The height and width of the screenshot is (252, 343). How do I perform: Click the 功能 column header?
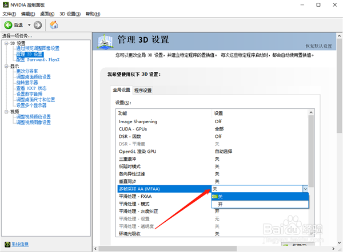(x=164, y=113)
